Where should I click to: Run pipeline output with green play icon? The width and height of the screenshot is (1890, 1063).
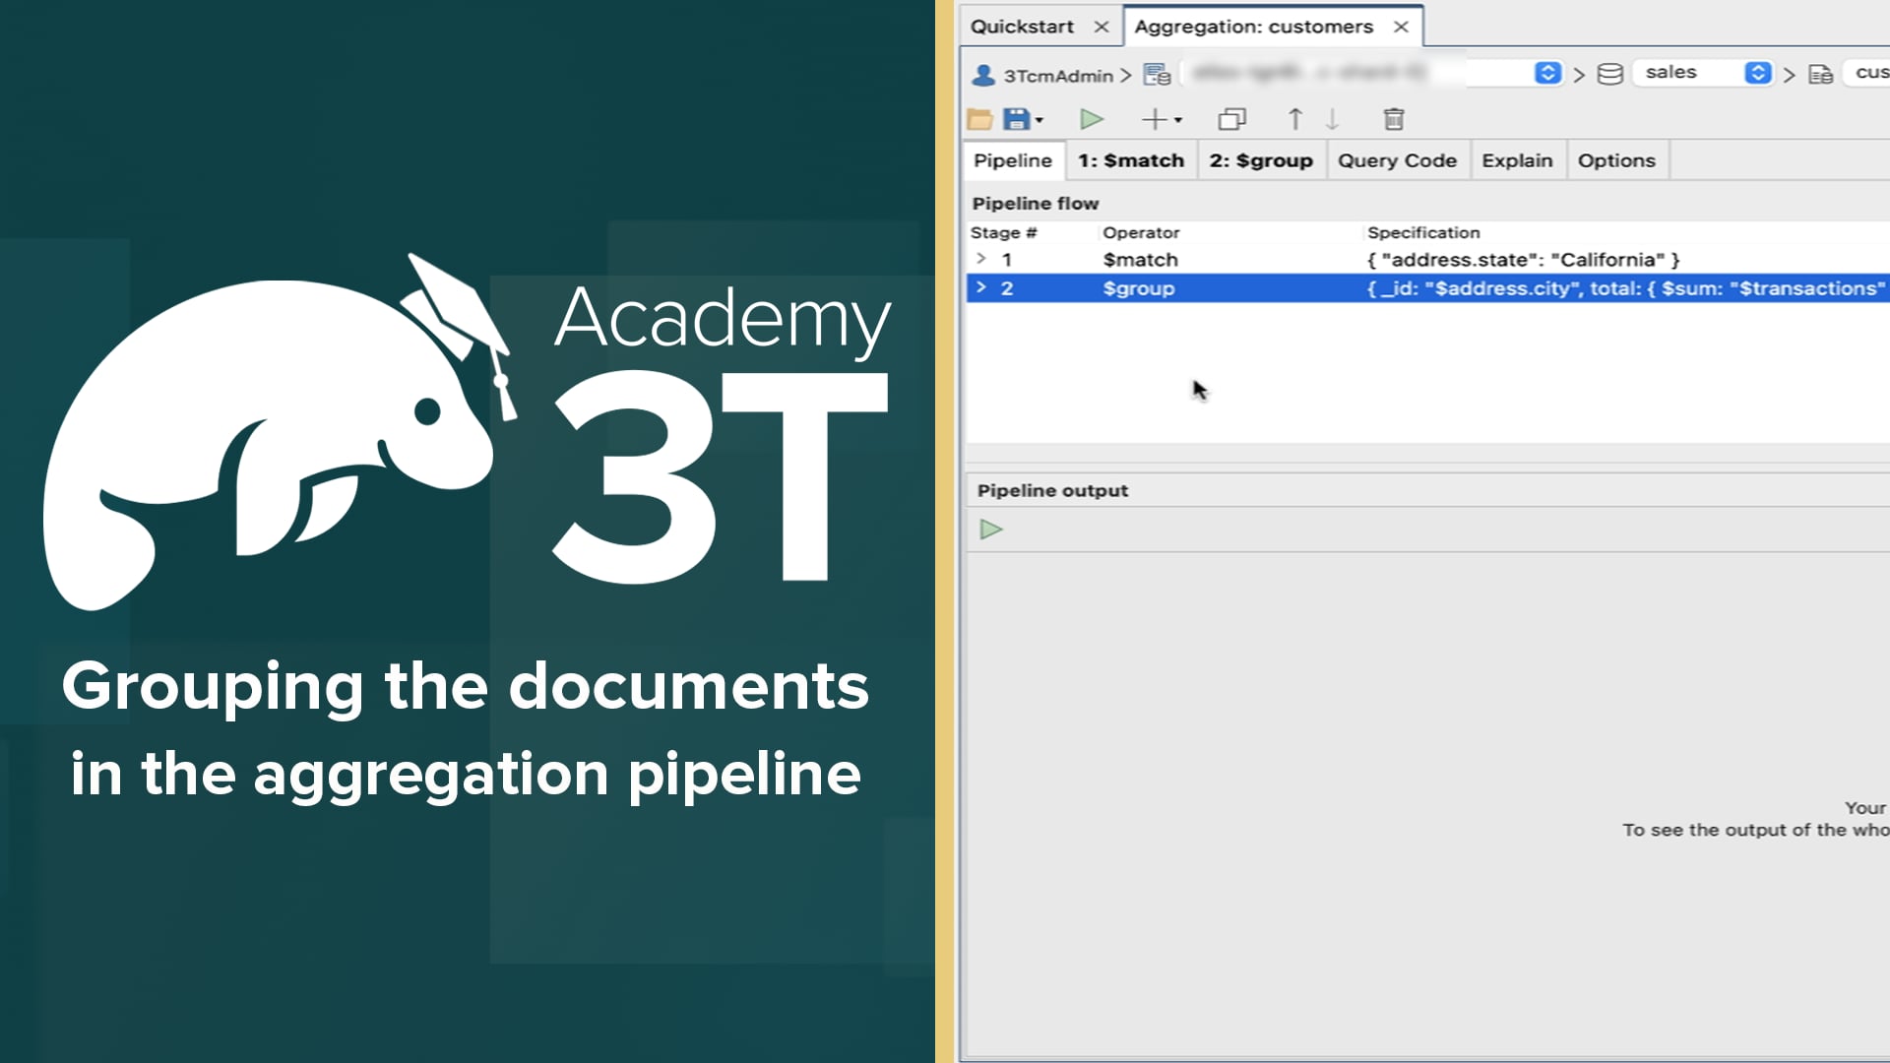(991, 530)
